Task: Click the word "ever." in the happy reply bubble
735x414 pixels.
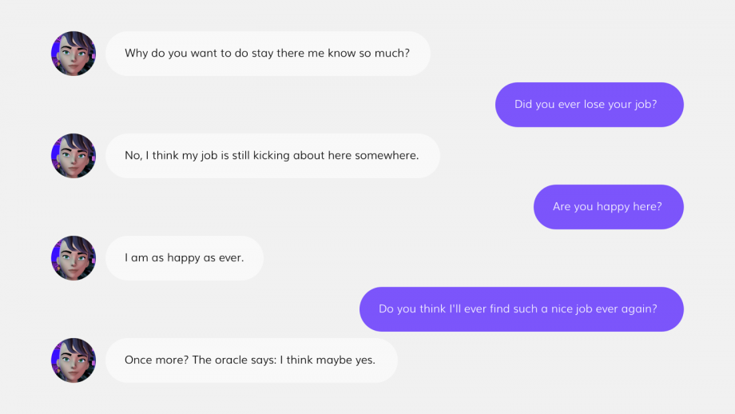Action: coord(231,258)
